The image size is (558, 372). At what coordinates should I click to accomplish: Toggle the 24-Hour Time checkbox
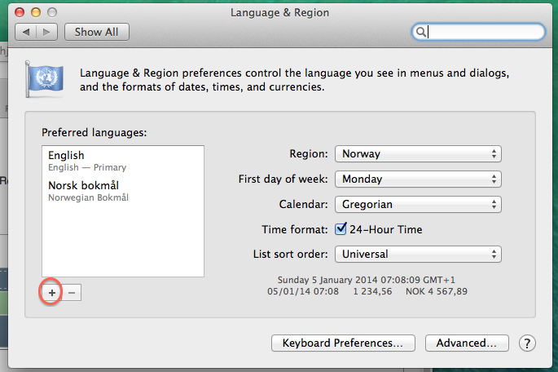(x=341, y=229)
